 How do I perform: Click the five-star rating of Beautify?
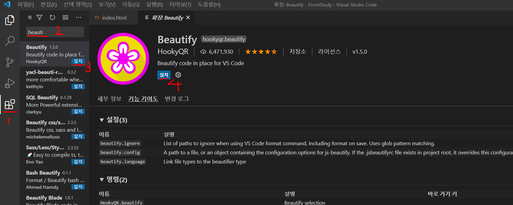click(x=261, y=52)
